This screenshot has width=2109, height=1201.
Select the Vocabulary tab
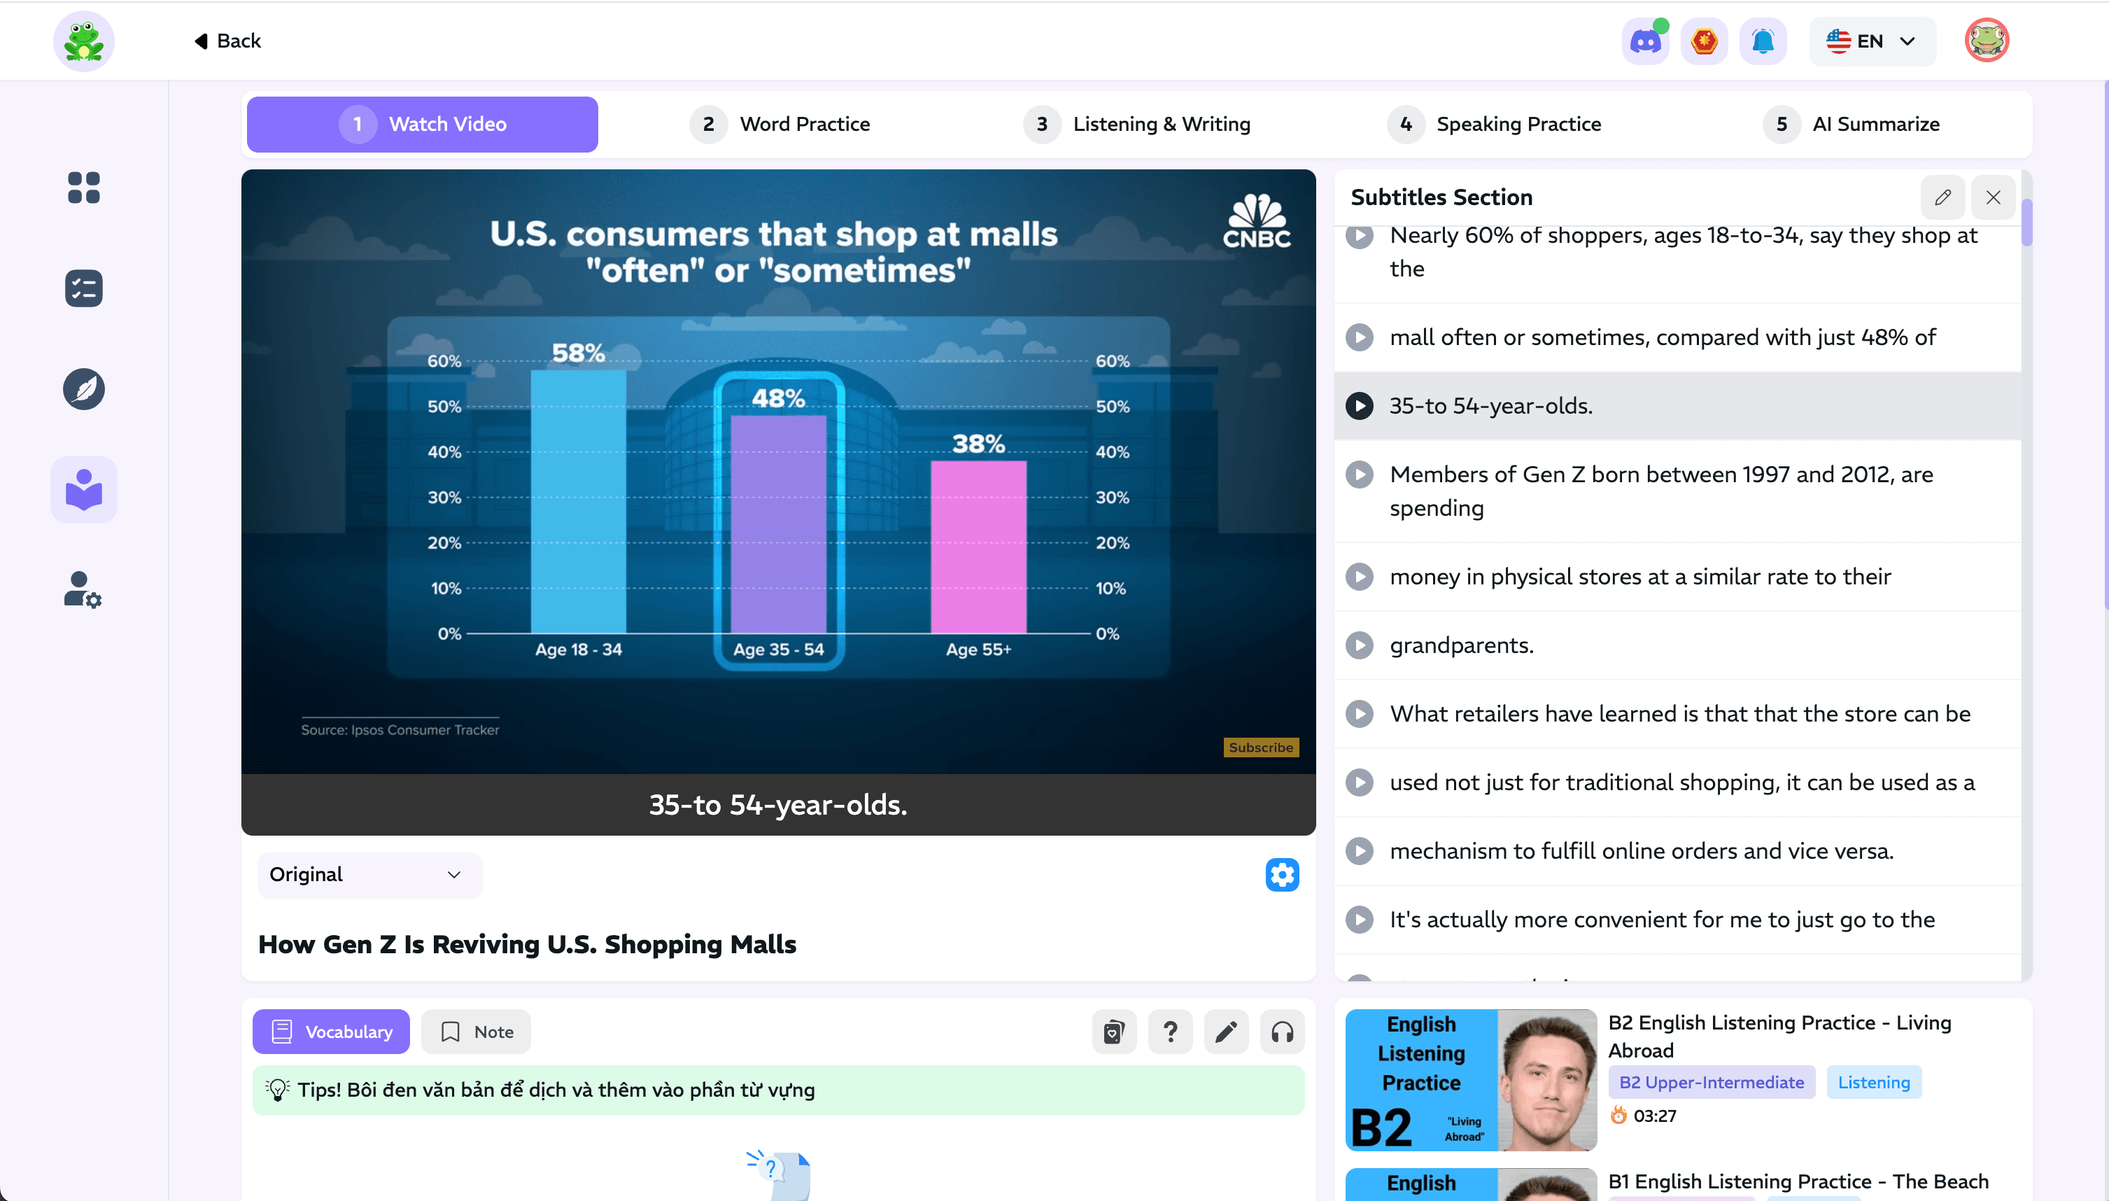click(330, 1032)
